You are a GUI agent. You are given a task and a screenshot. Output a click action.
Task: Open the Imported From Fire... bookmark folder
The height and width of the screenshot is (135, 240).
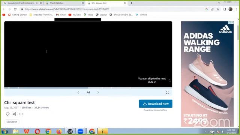click(41, 15)
